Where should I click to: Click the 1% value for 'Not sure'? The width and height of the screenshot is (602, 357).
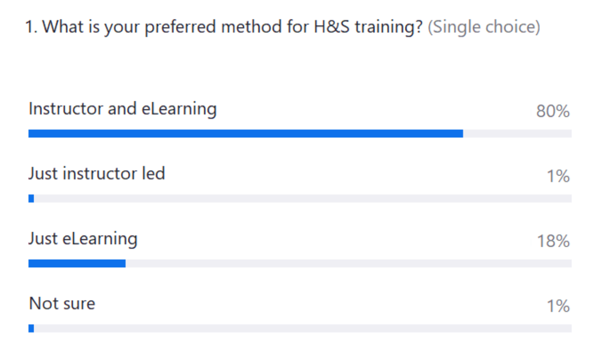click(558, 306)
